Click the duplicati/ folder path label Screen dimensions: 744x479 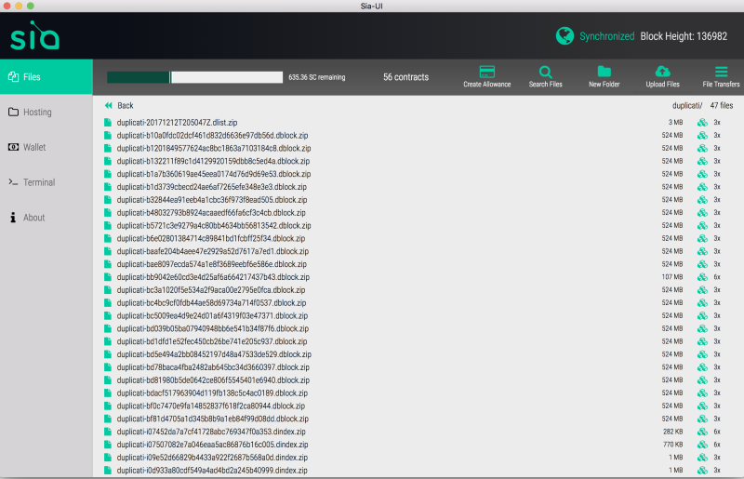687,105
